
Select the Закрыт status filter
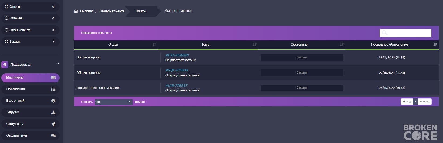pos(30,42)
